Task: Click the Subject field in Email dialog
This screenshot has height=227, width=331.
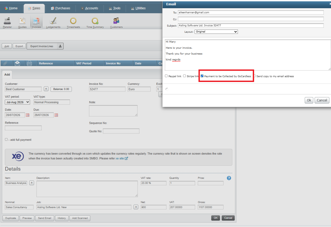Action: pyautogui.click(x=251, y=26)
